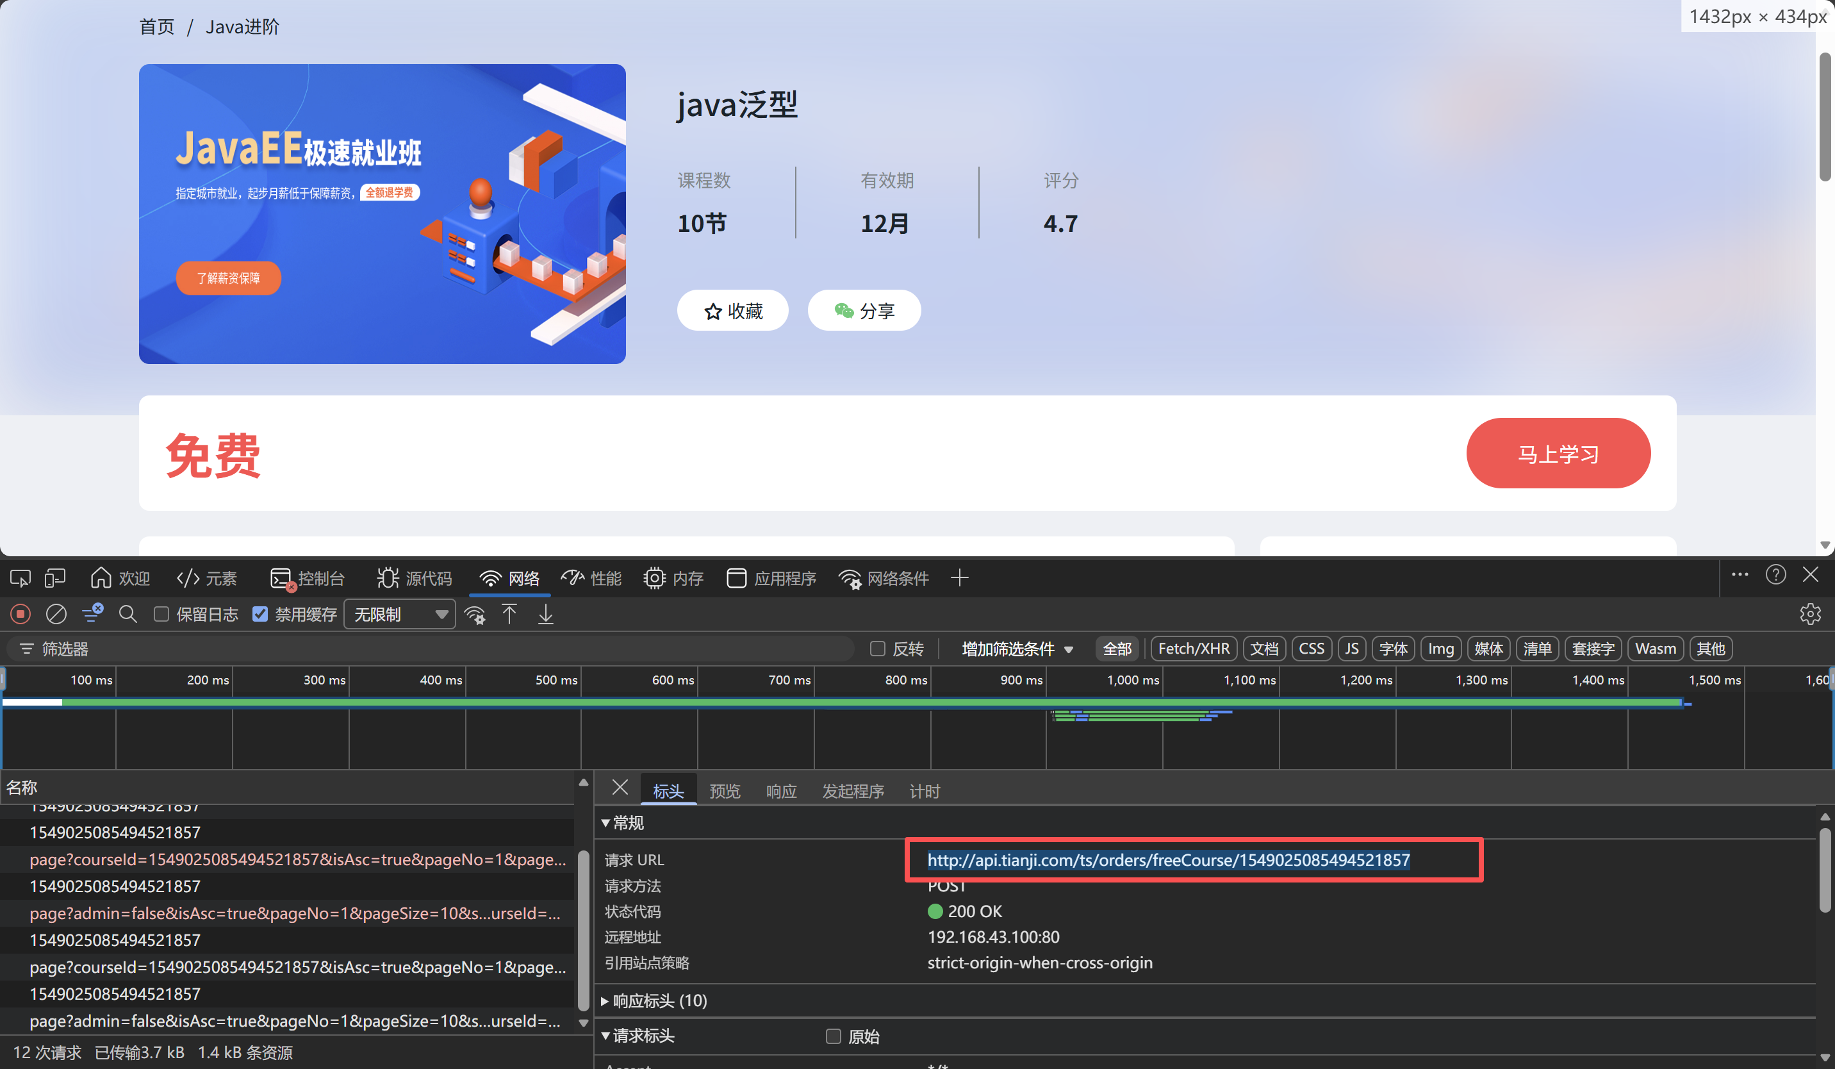Open the 增加筛选条件 dropdown

[1017, 649]
